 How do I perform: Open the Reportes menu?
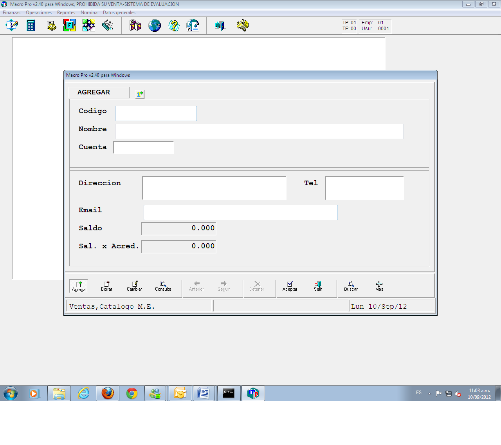point(66,12)
